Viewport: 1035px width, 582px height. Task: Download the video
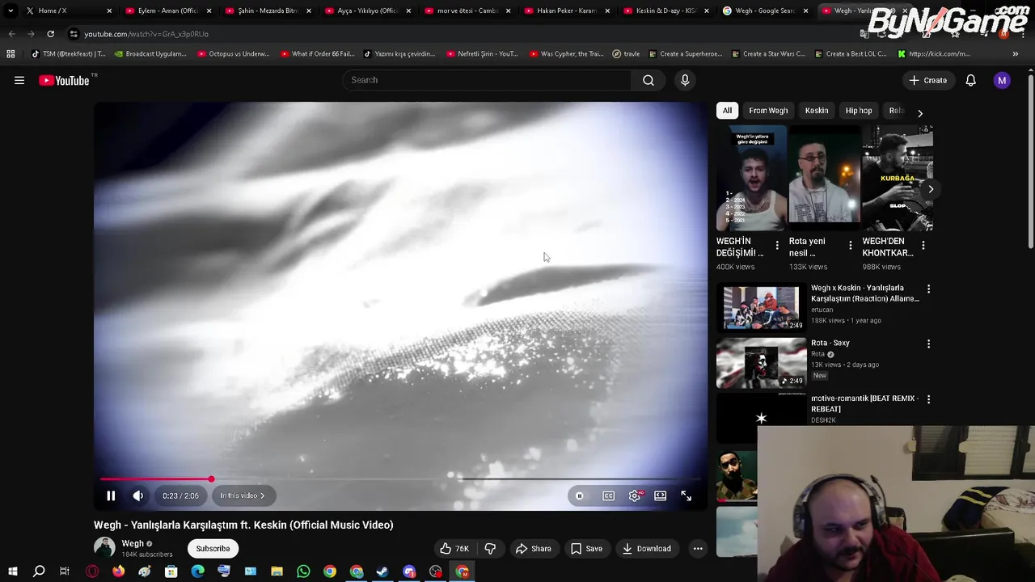coord(646,548)
